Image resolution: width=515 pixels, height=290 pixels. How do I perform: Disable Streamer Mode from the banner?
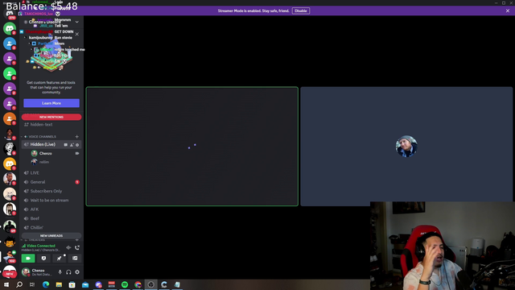300,10
